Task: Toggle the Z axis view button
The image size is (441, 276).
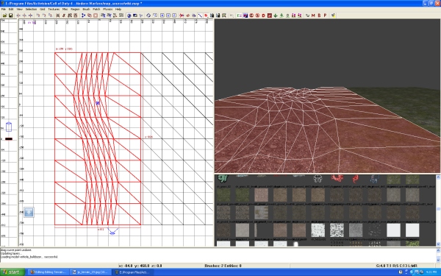Action: click(x=174, y=15)
